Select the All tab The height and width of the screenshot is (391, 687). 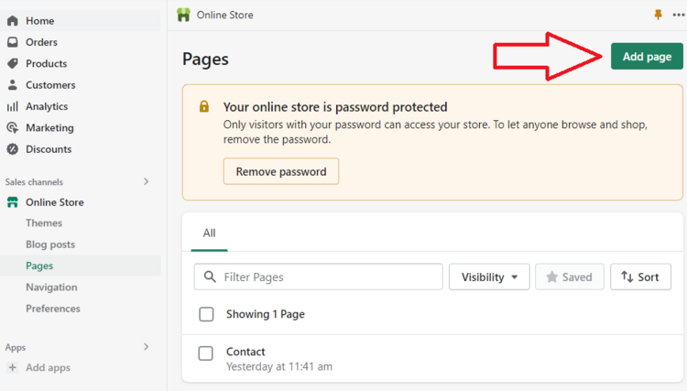tap(209, 234)
